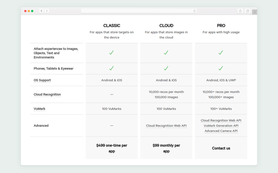The height and width of the screenshot is (173, 278).
Task: Click Cloud checkmark in Attach experiences row
Action: pyautogui.click(x=166, y=53)
